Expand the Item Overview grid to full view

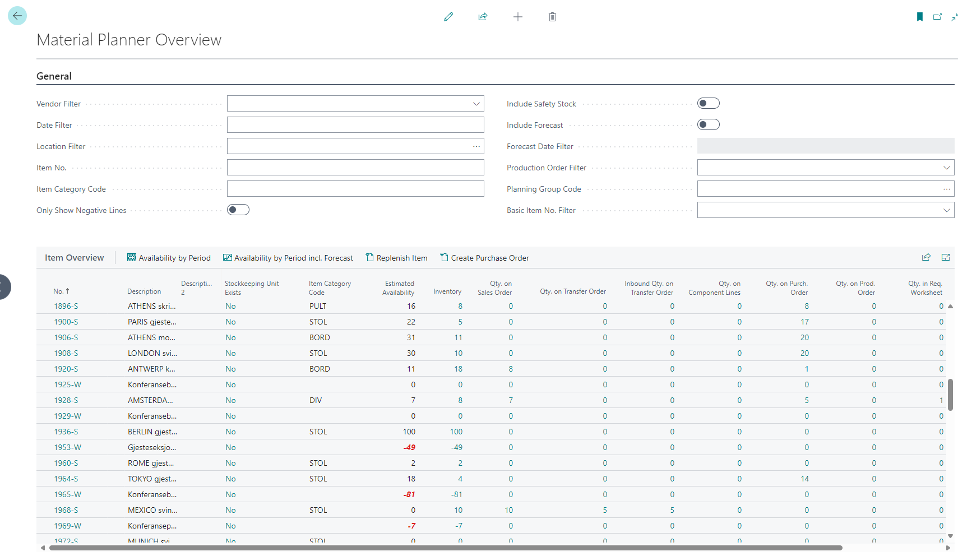946,257
